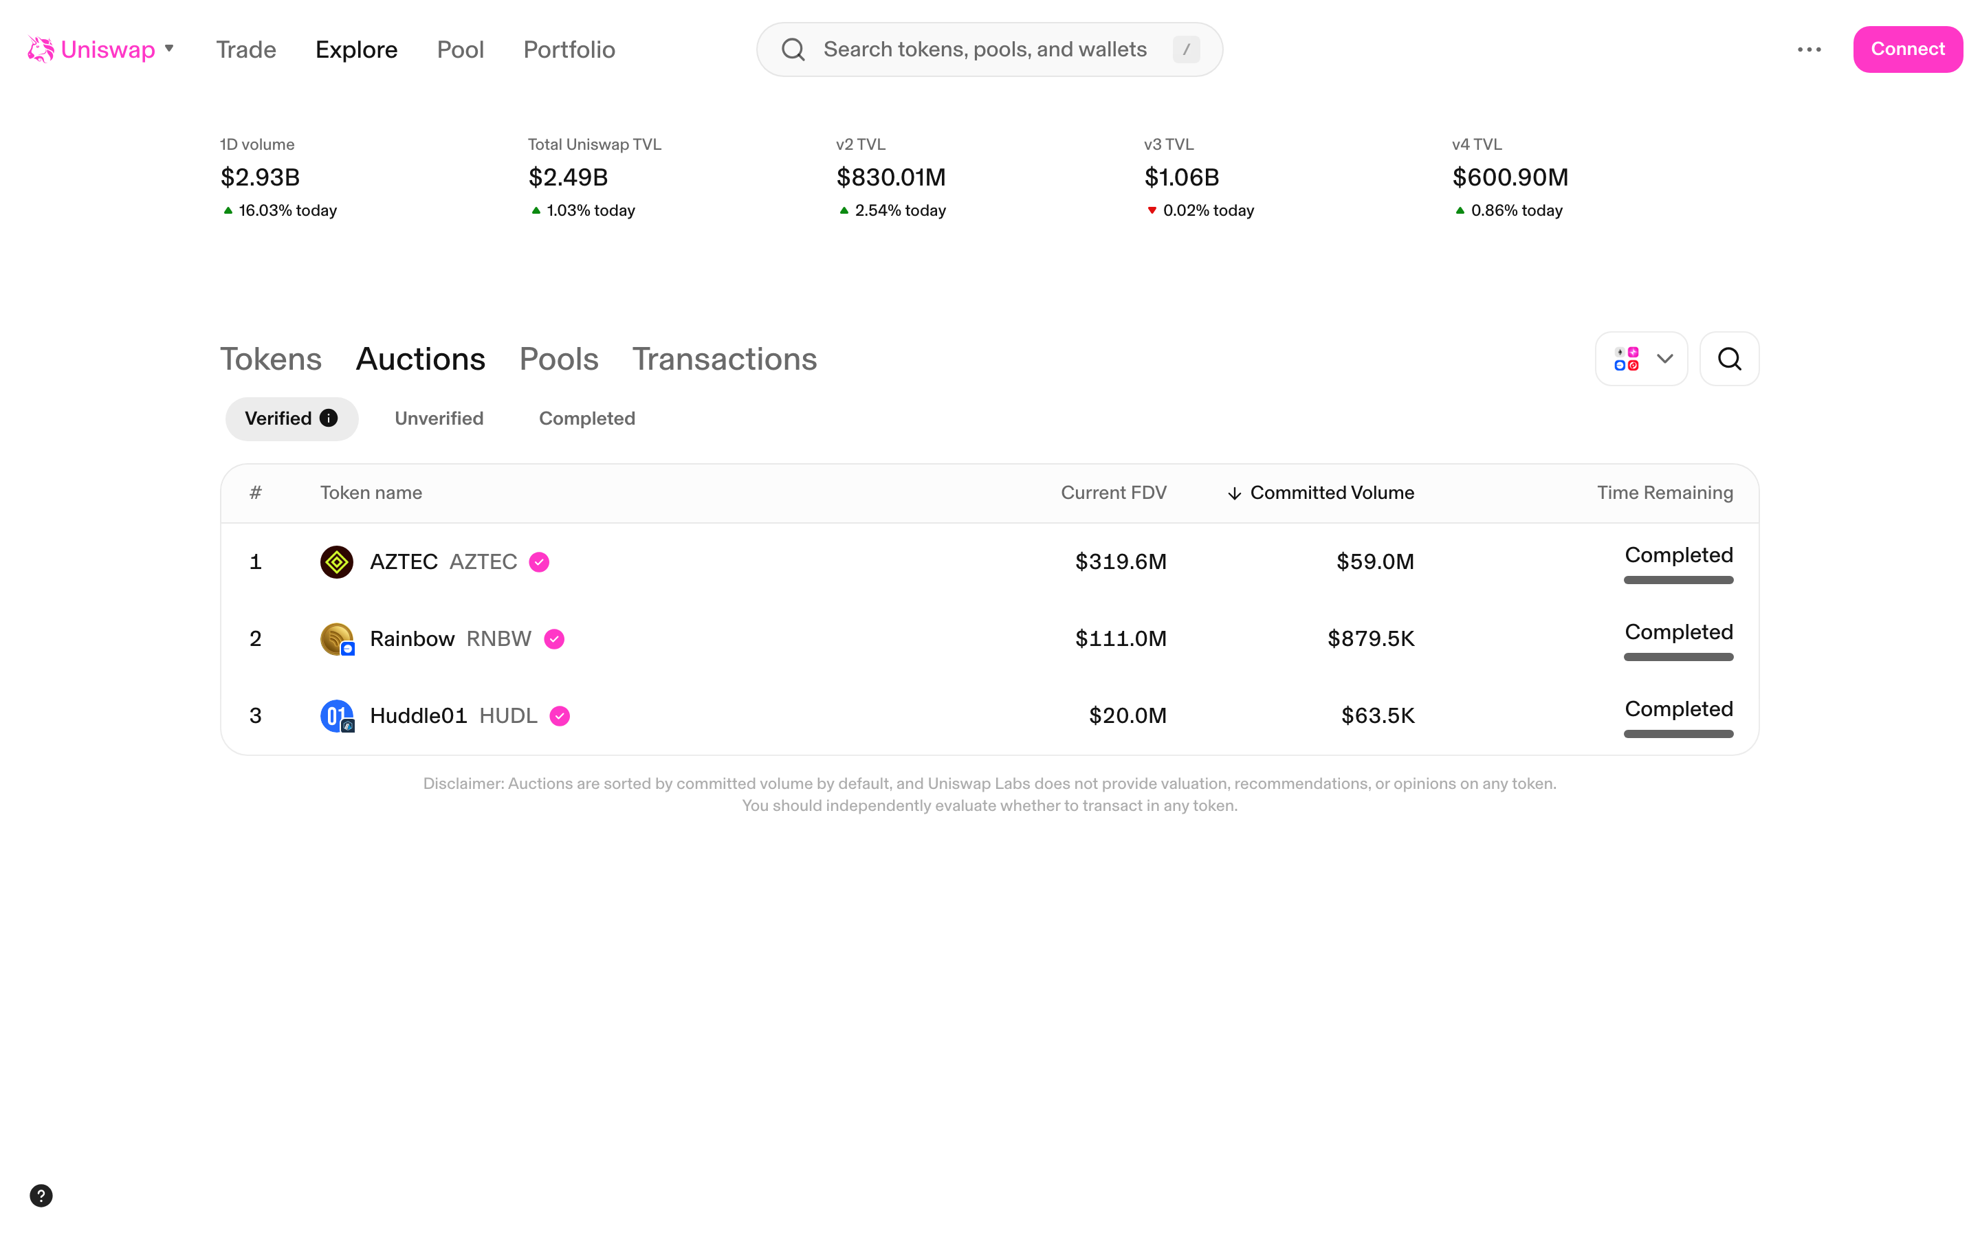Switch to the Tokens tab

(x=270, y=358)
